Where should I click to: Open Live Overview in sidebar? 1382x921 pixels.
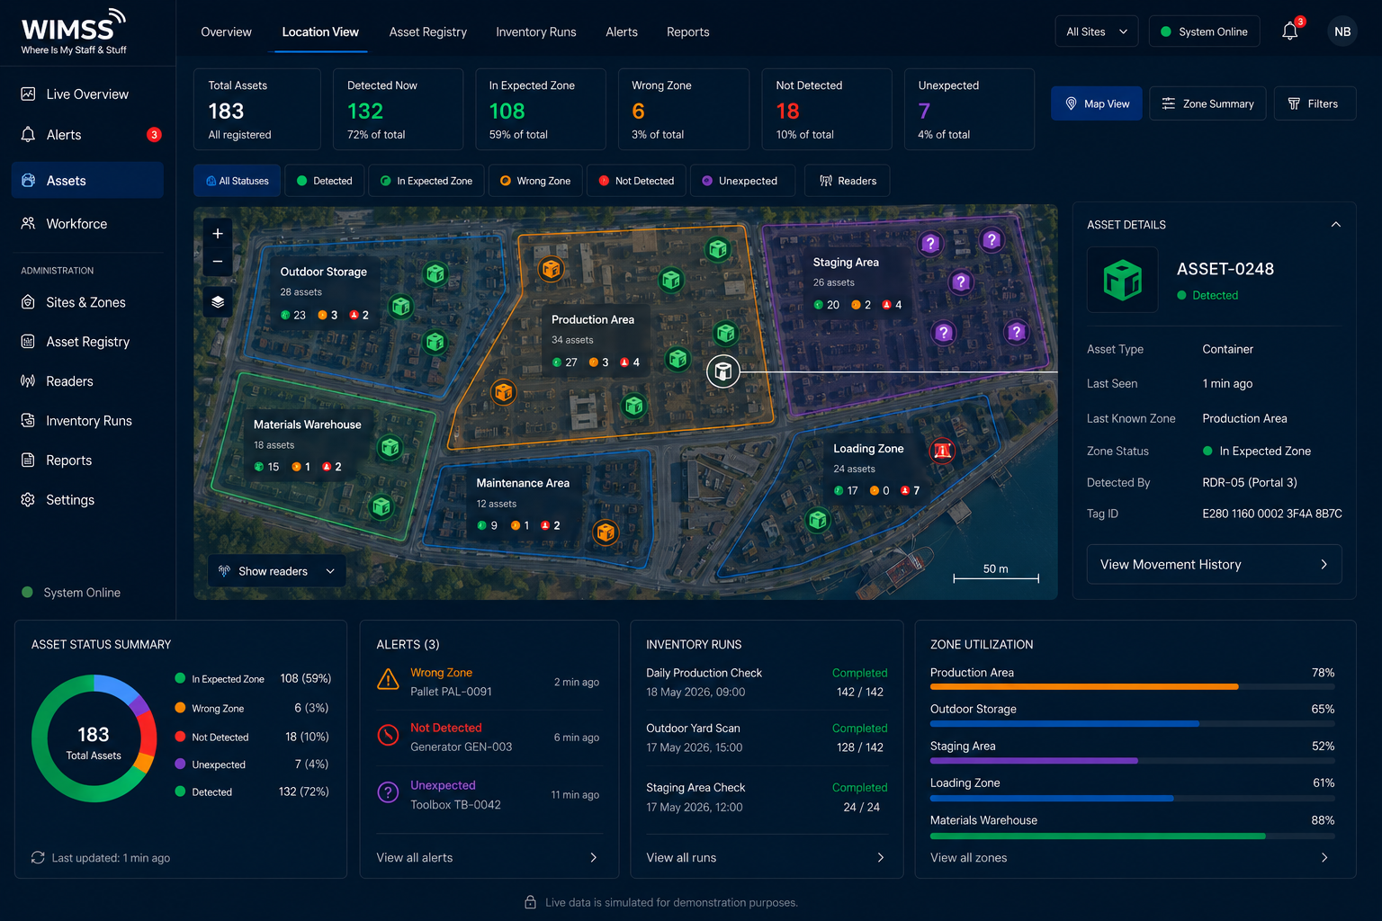coord(87,94)
